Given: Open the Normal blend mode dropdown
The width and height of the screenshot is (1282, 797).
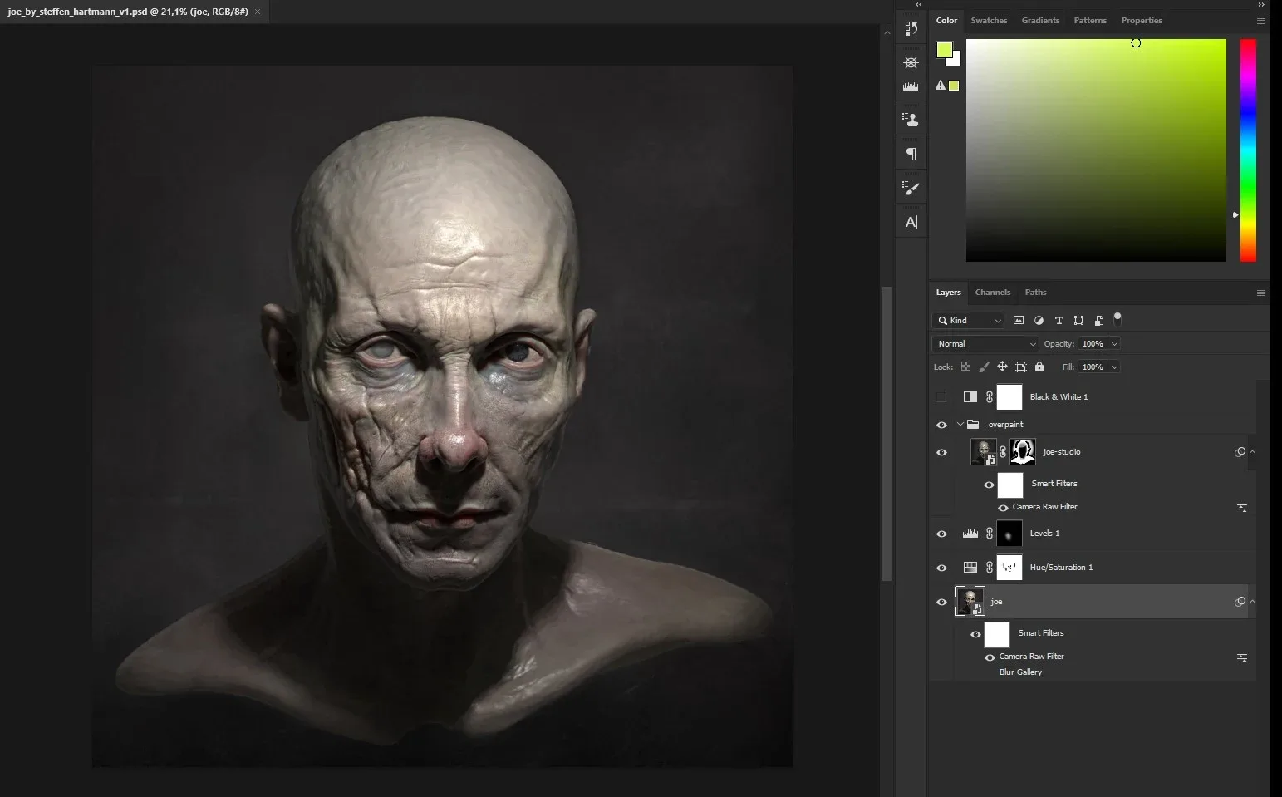Looking at the screenshot, I should [x=985, y=344].
